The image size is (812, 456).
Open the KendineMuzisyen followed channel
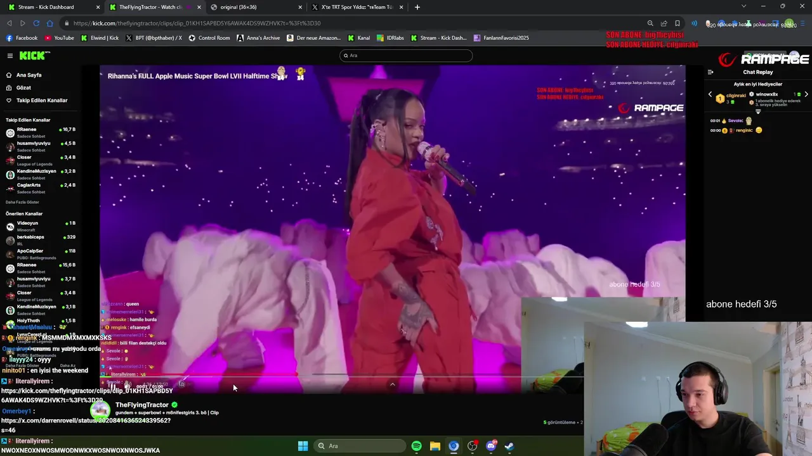(x=41, y=174)
